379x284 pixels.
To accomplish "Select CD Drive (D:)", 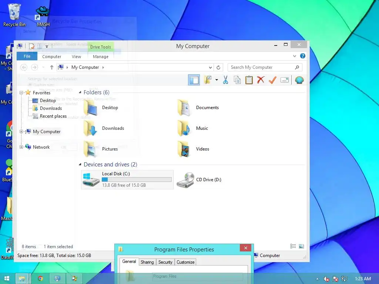I will coord(199,180).
